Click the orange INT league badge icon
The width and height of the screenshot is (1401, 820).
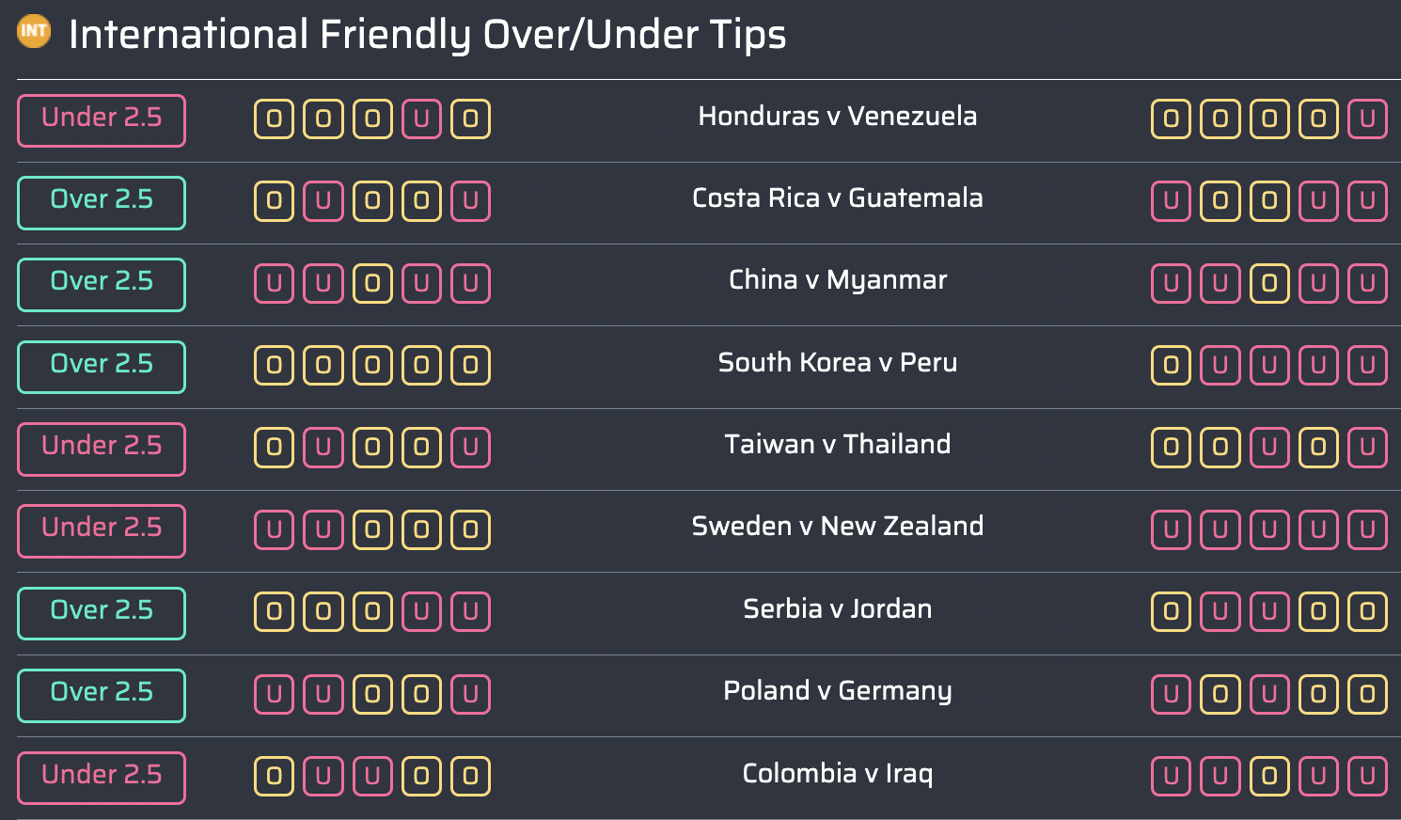pos(34,31)
